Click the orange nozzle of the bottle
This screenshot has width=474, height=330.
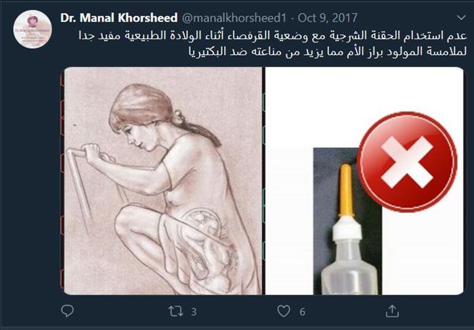(346, 189)
